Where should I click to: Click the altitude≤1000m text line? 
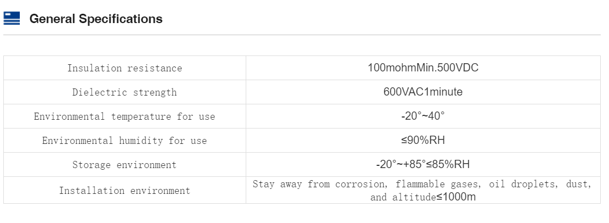pos(423,197)
